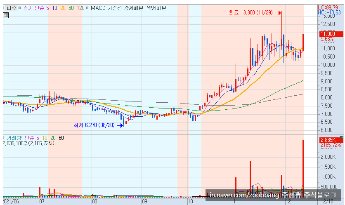Click the 8,500 price axis label
The width and height of the screenshot is (345, 205).
pyautogui.click(x=328, y=90)
